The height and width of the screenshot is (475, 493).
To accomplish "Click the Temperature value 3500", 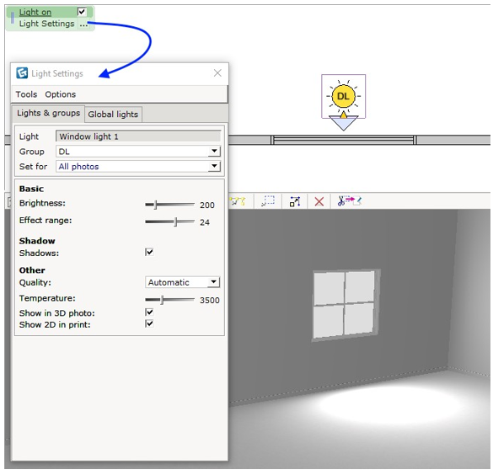I will [210, 301].
